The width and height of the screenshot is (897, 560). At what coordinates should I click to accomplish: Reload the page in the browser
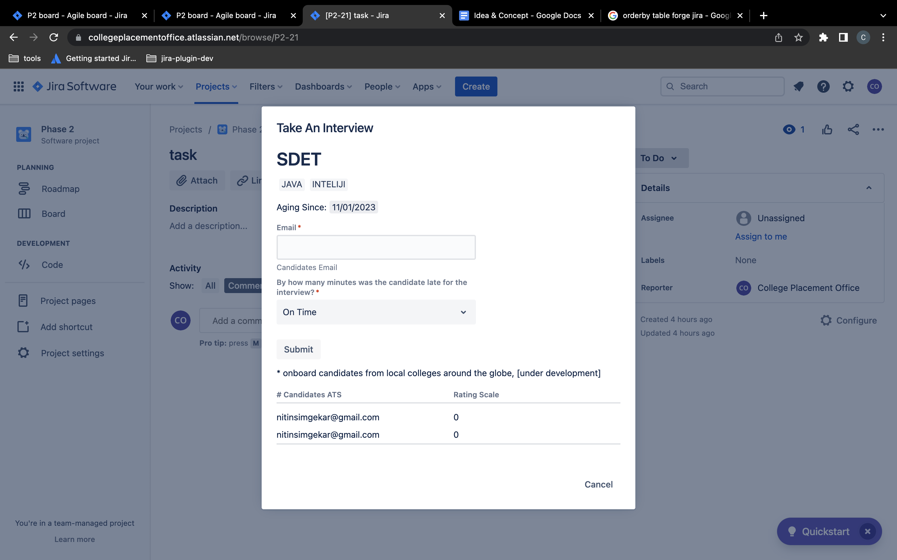click(x=54, y=37)
